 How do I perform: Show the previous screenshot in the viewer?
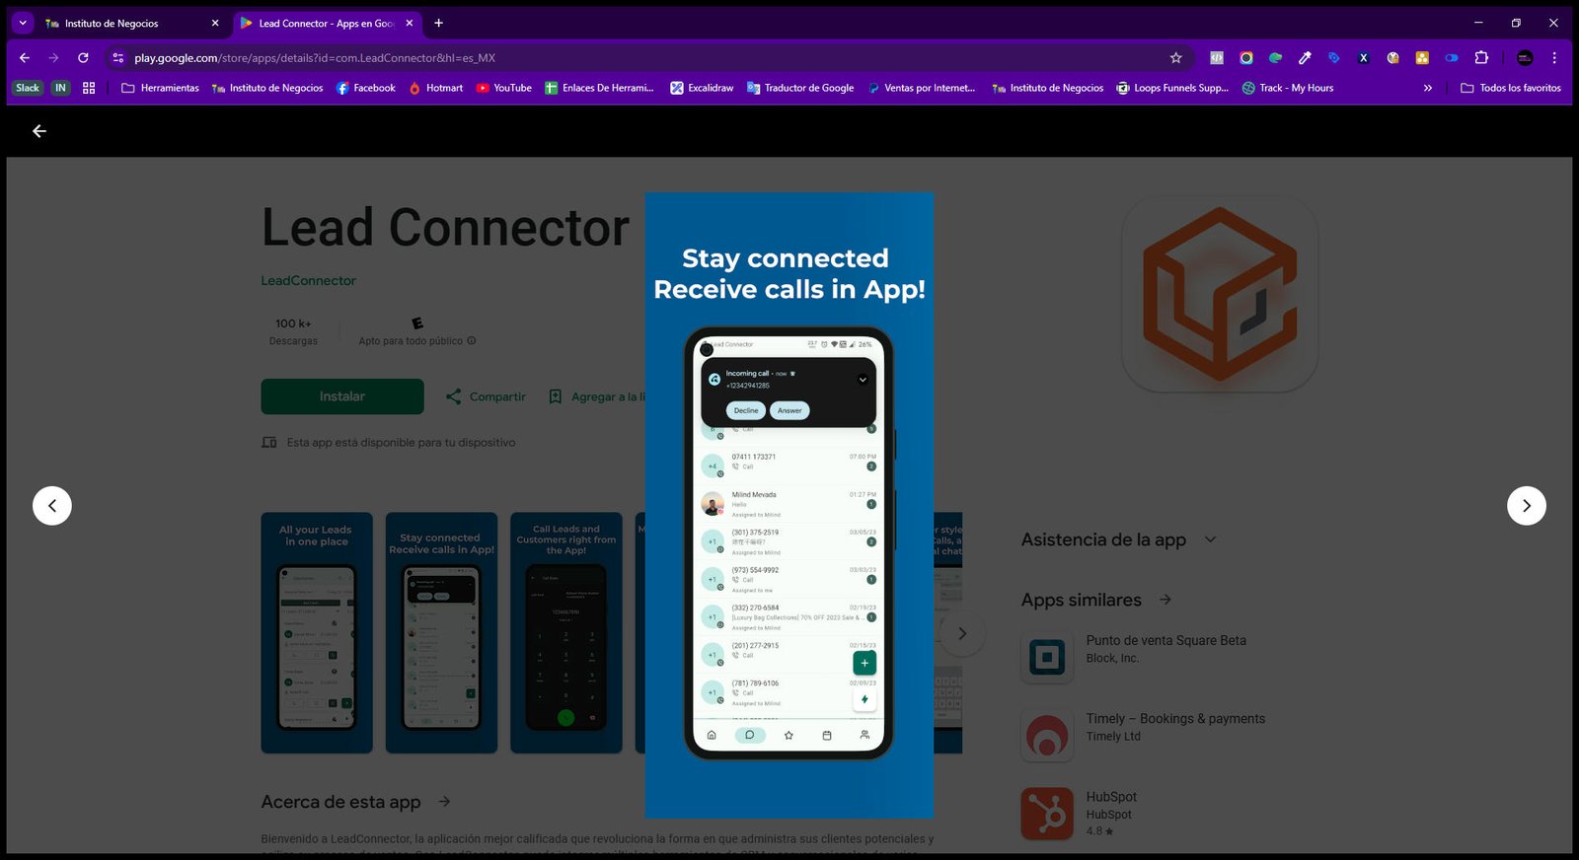coord(52,506)
